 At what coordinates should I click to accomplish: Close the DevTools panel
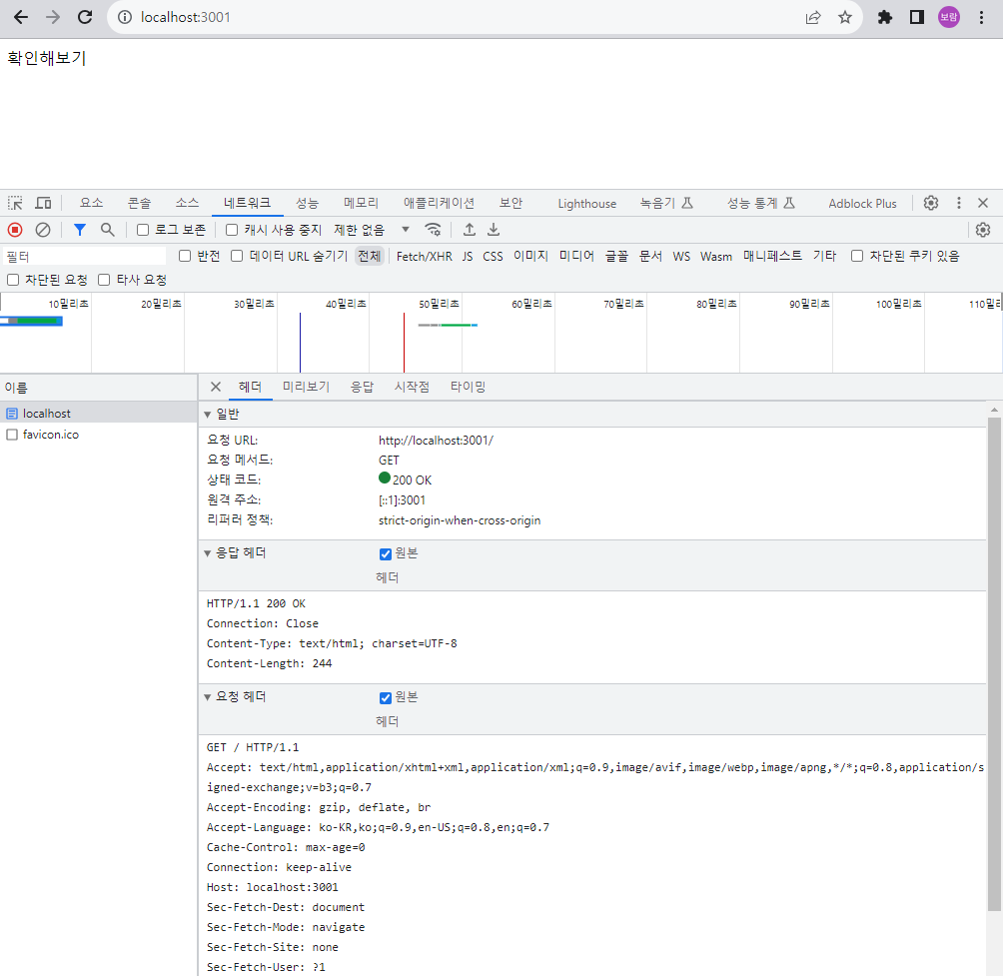pyautogui.click(x=983, y=203)
